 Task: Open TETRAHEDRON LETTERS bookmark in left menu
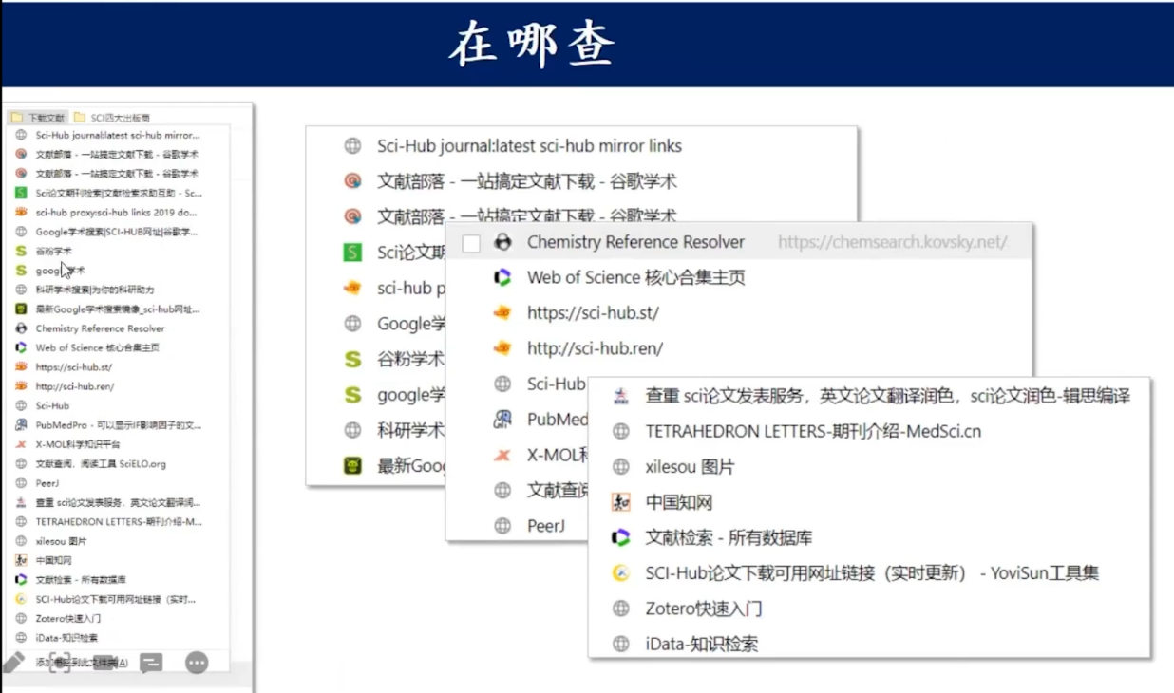tap(119, 521)
